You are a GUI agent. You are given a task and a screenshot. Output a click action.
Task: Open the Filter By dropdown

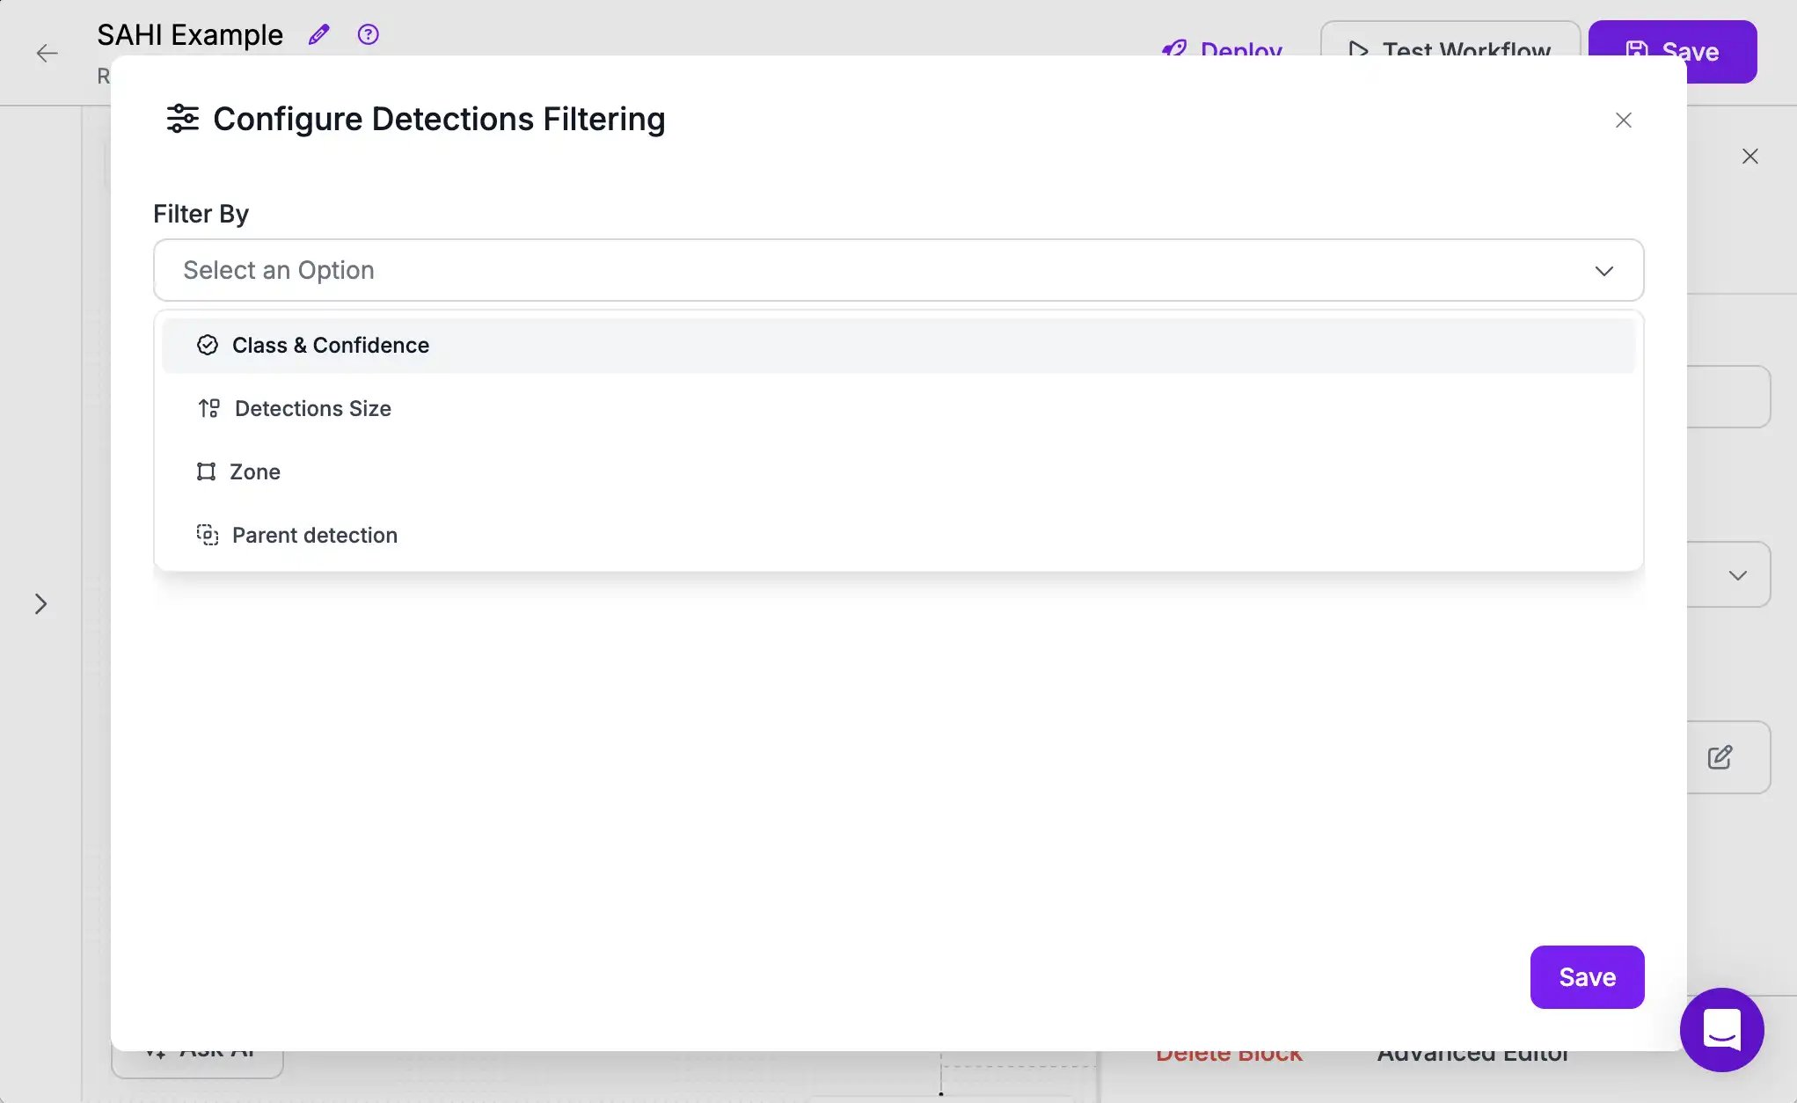coord(898,270)
